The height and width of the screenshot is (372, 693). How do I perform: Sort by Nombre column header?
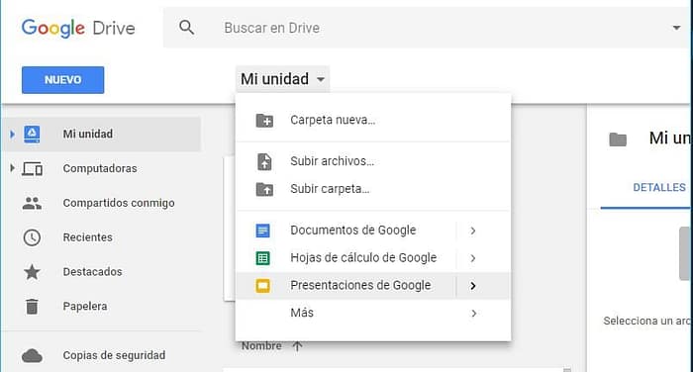coord(261,346)
